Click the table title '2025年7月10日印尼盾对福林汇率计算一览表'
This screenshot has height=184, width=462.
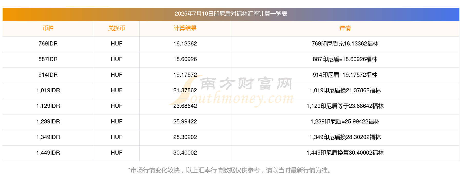[231, 14]
